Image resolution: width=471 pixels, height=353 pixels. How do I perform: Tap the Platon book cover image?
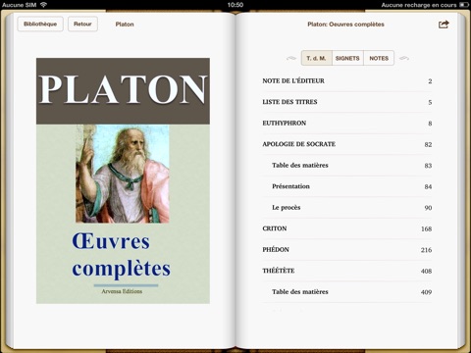(x=123, y=180)
